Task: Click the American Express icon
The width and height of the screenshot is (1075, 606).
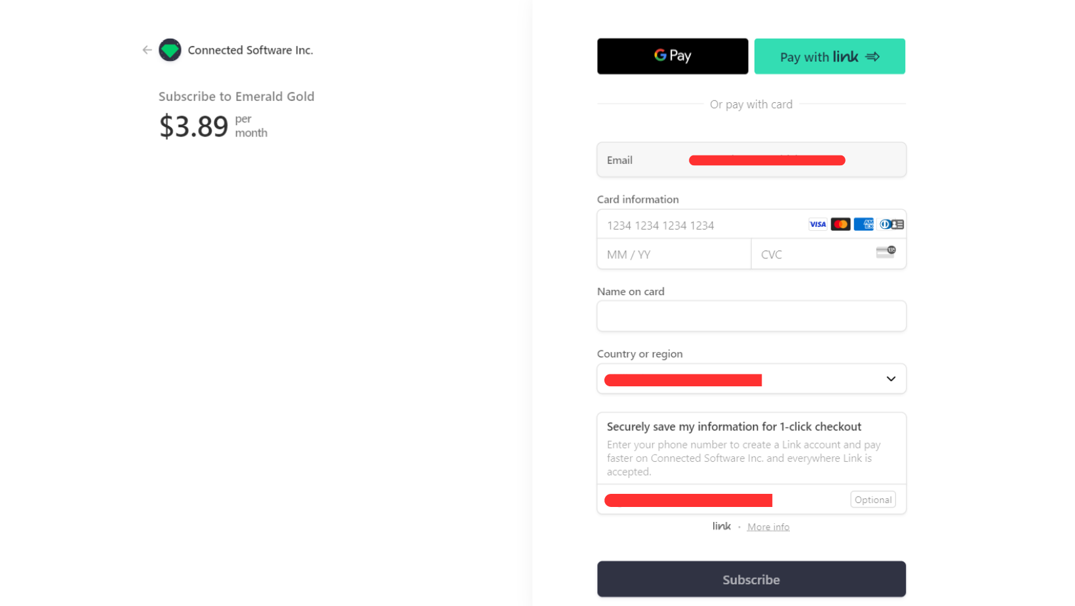Action: pyautogui.click(x=863, y=224)
